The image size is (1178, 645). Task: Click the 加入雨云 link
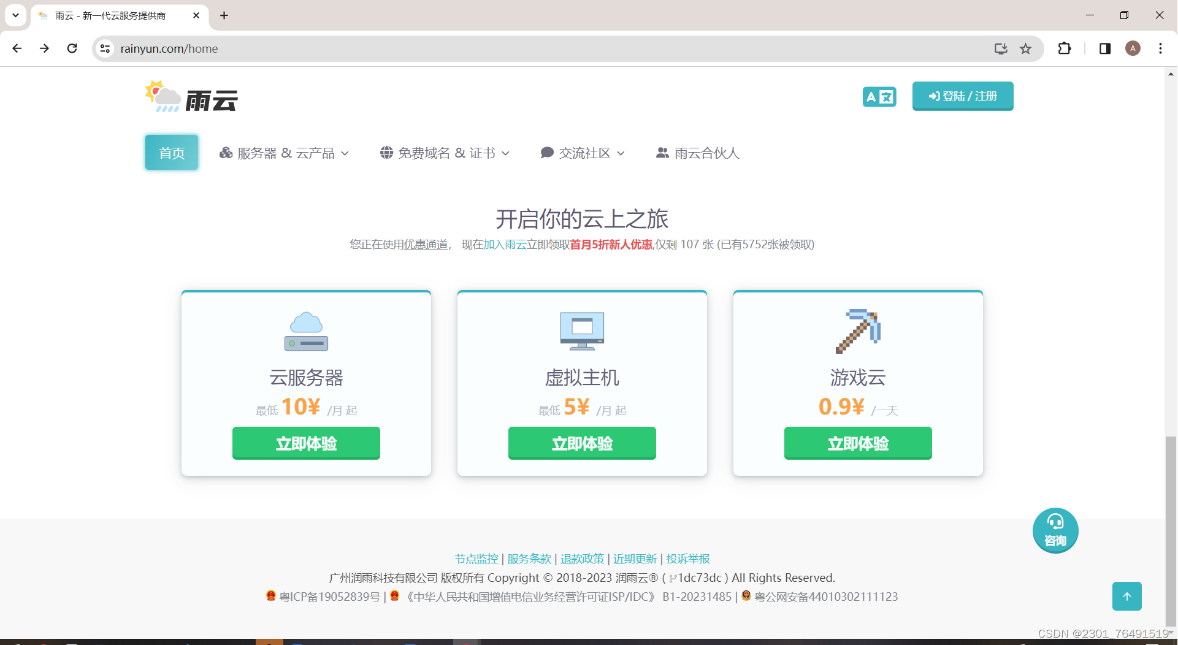(x=505, y=245)
